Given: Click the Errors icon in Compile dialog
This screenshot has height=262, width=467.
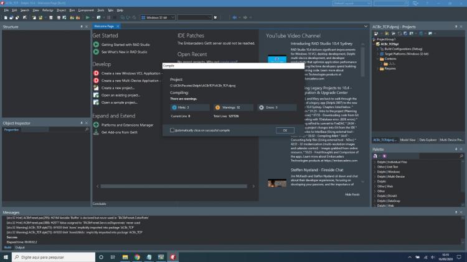Looking at the screenshot, I should 261,107.
